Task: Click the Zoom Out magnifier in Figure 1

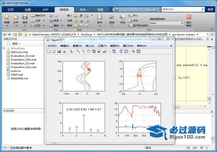Action: click(x=83, y=51)
